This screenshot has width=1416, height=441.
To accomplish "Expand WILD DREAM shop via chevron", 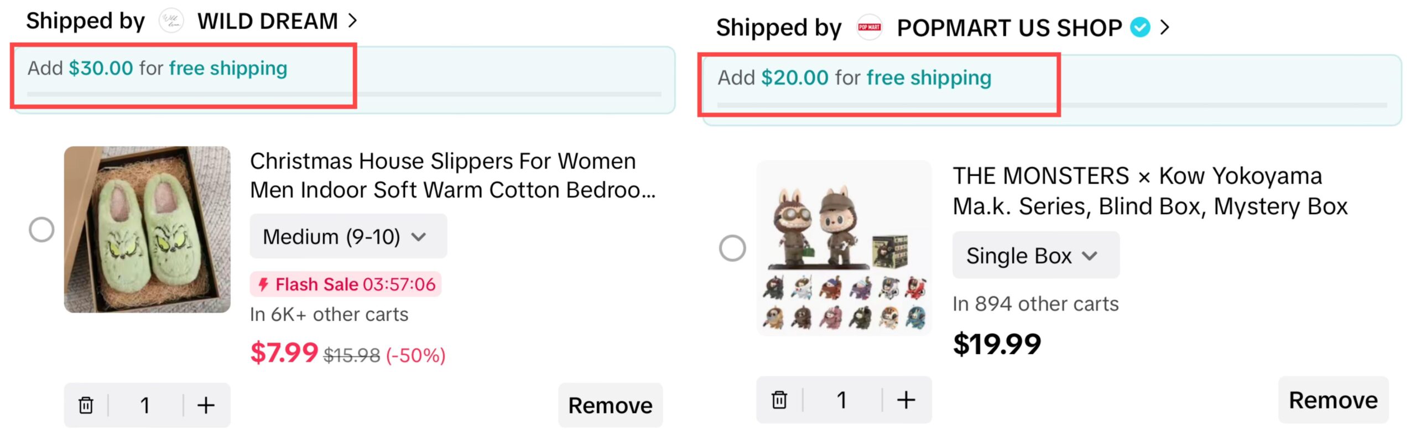I will [x=352, y=21].
